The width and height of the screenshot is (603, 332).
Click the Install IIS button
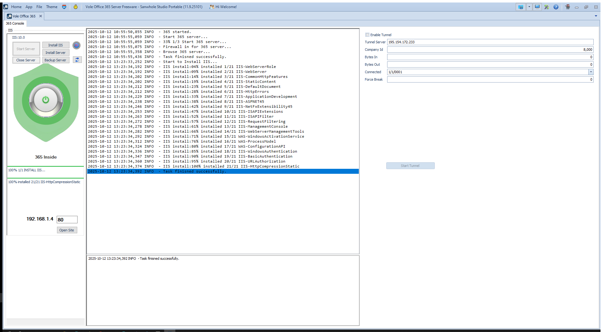coord(55,45)
